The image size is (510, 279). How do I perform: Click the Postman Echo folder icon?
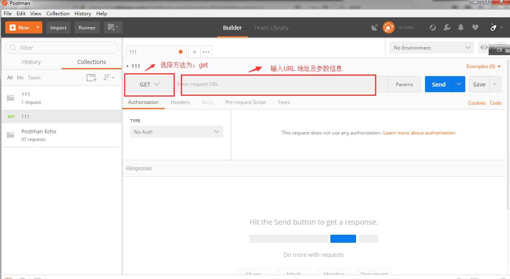pos(10,135)
